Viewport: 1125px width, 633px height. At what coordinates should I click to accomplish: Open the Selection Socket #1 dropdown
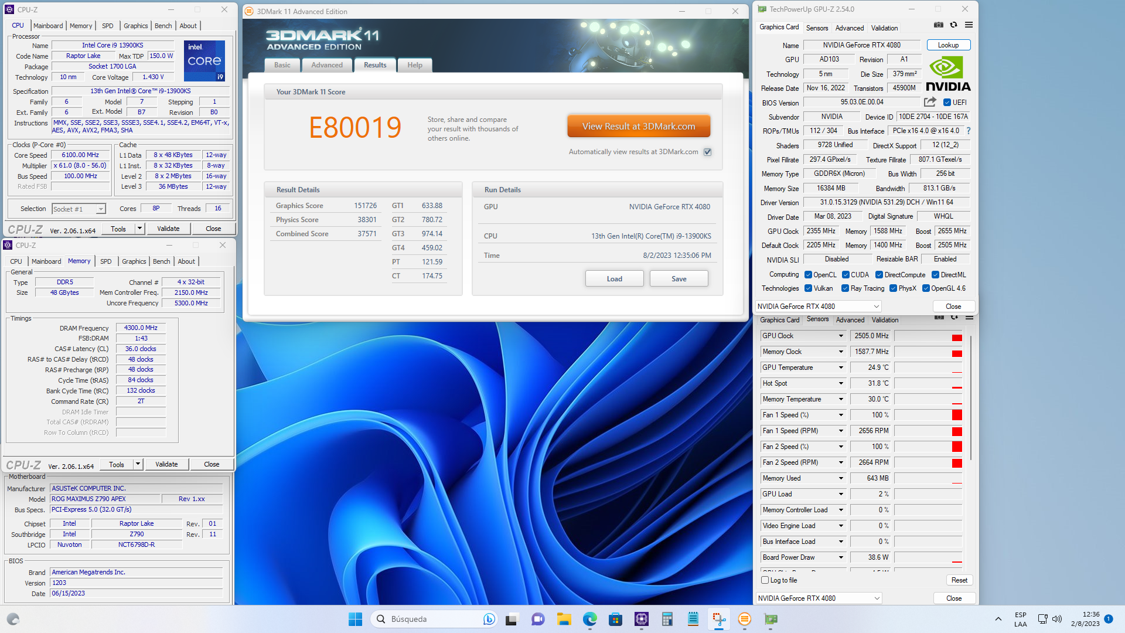click(x=79, y=209)
